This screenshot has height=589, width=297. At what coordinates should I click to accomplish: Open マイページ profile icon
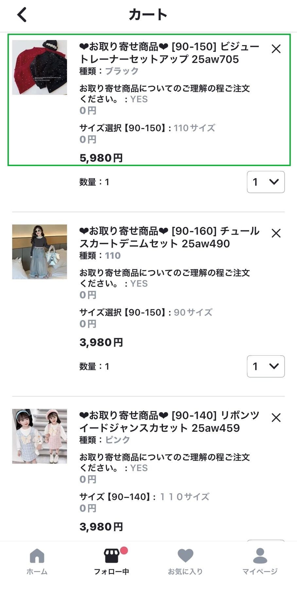point(260,561)
